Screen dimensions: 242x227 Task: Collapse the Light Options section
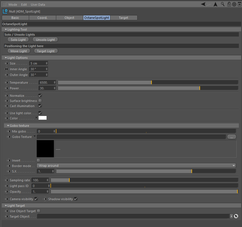pos(6,58)
